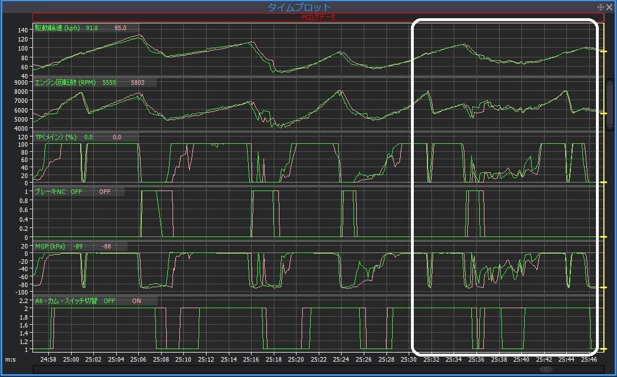Click the up arrow of the vertical scrollbar
Viewport: 617px width, 377px height.
[610, 82]
